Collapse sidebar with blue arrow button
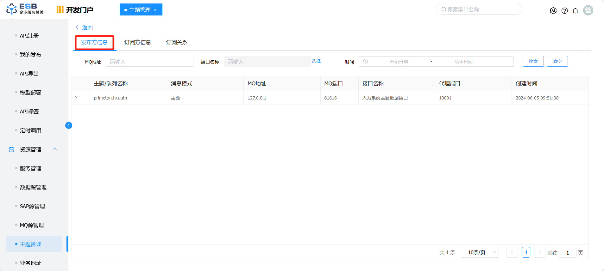 coord(69,125)
